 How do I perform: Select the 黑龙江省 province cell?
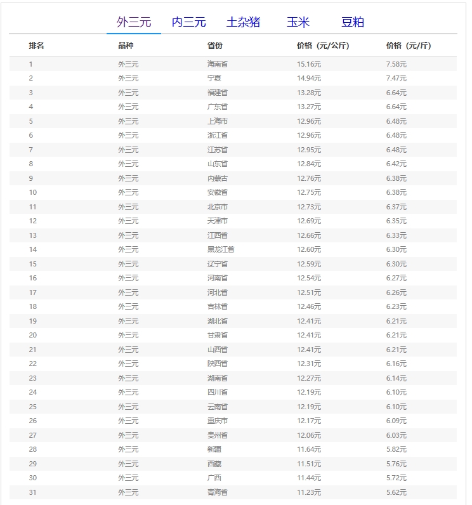click(221, 249)
